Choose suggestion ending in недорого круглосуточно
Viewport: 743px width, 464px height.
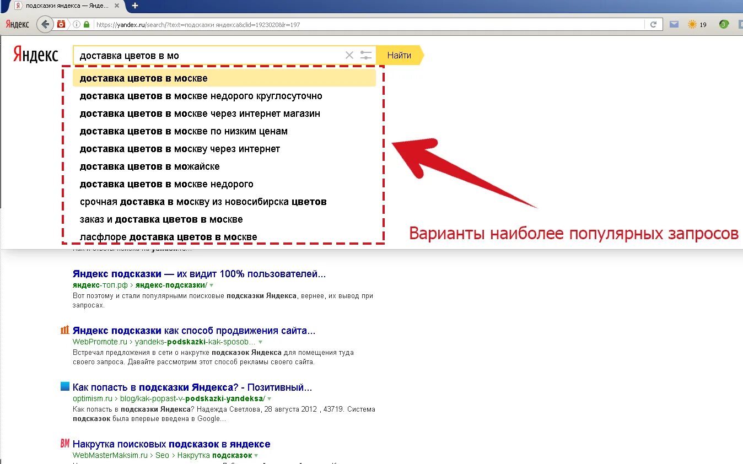(224, 96)
